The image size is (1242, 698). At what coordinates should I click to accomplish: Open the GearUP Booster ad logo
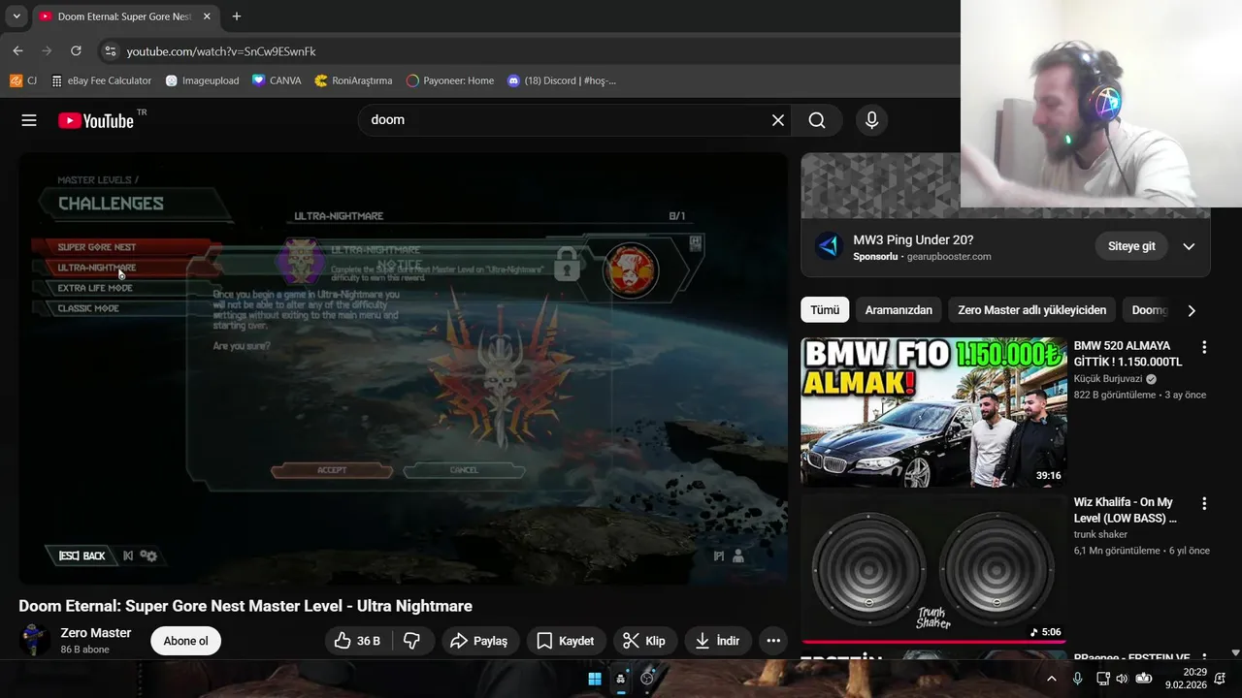coord(828,246)
